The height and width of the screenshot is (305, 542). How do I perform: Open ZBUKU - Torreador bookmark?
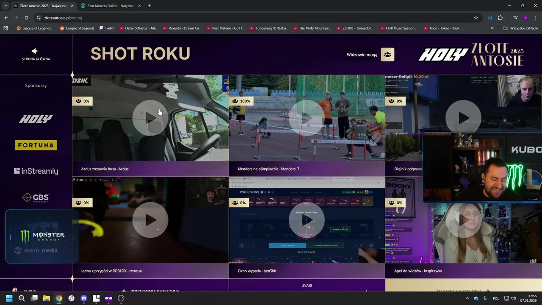click(x=355, y=28)
